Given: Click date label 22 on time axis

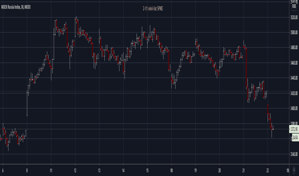Looking at the screenshot, I should [x=268, y=171].
